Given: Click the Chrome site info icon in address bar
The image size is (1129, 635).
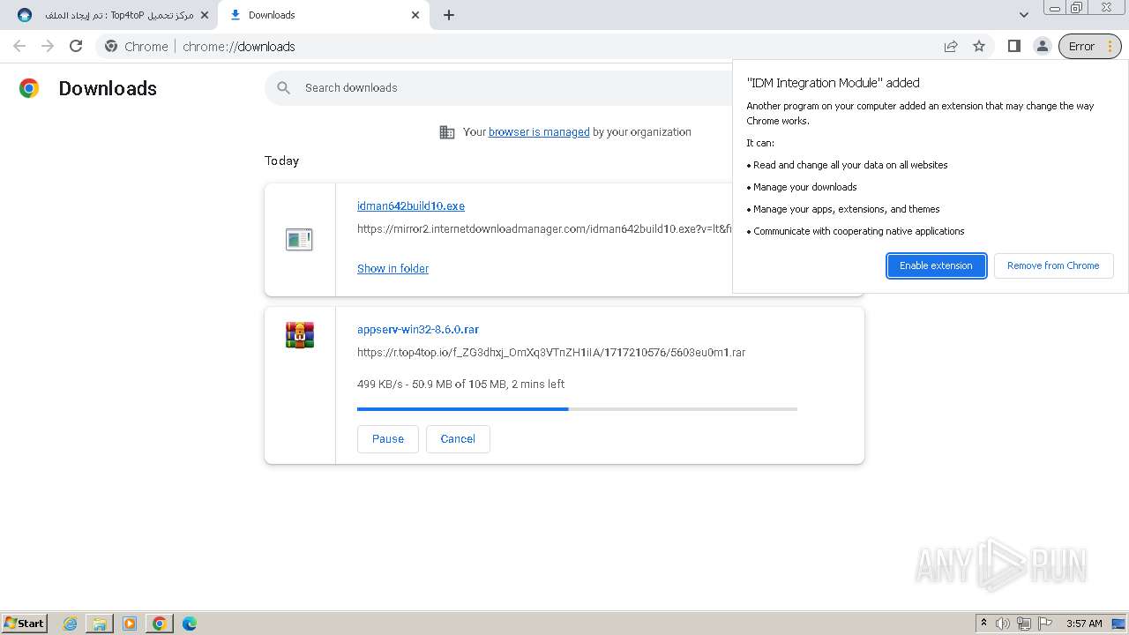Looking at the screenshot, I should [x=111, y=47].
